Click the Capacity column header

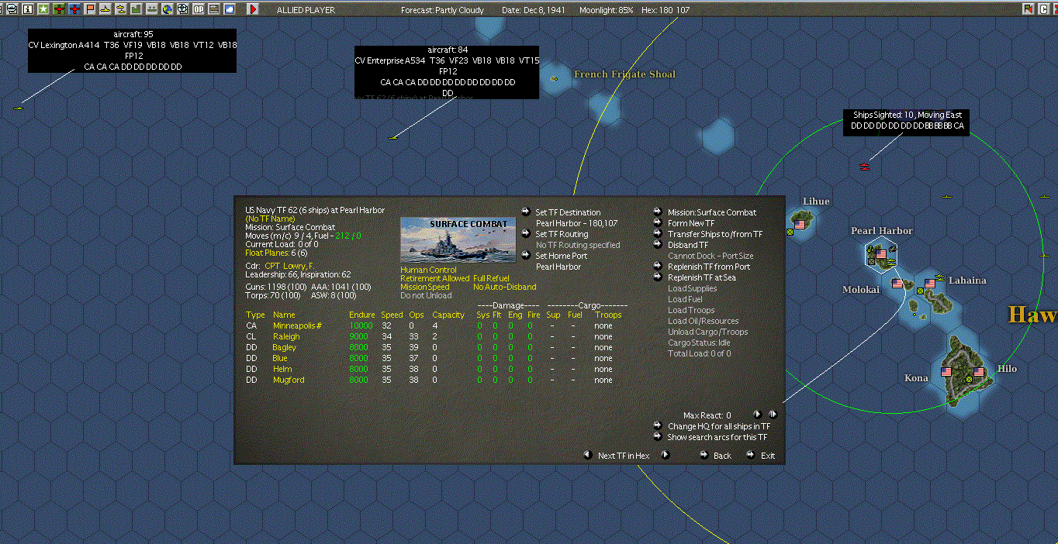pyautogui.click(x=448, y=315)
